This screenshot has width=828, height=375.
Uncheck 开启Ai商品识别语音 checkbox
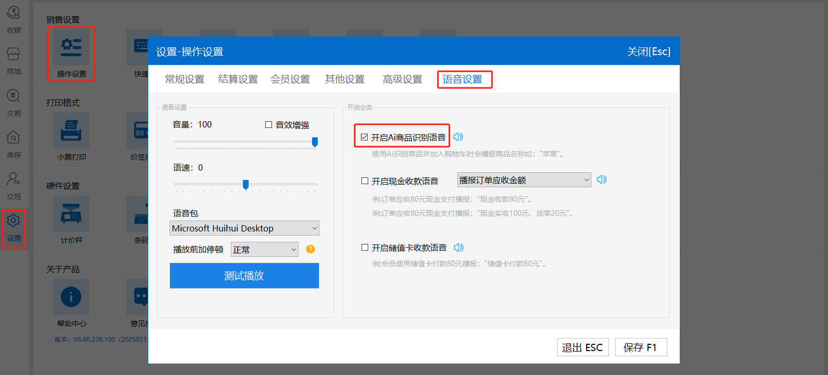364,137
